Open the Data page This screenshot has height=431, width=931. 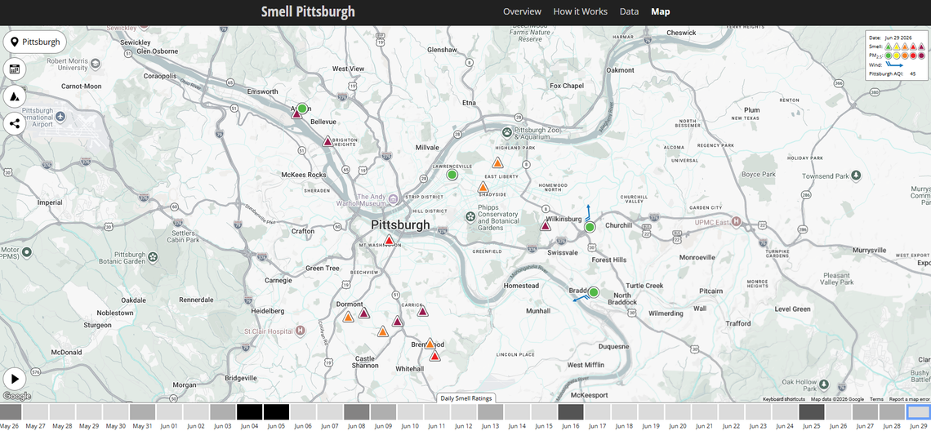pyautogui.click(x=629, y=11)
